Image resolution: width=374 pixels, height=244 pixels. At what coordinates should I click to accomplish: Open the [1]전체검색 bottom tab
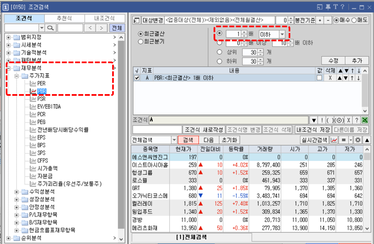tap(191, 237)
